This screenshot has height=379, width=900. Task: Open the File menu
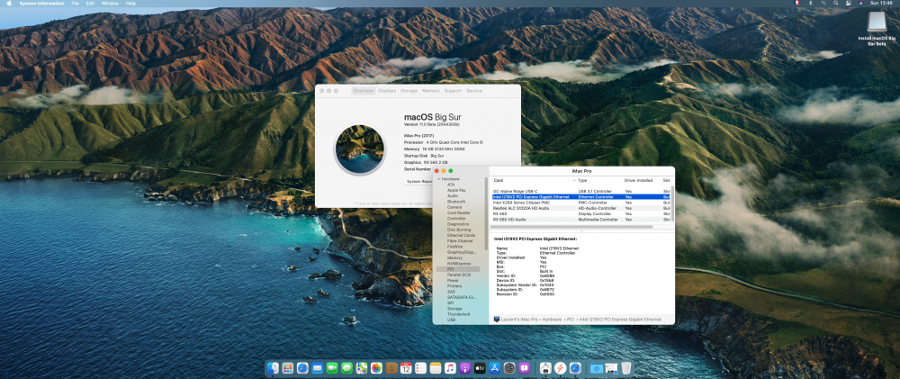pos(76,4)
